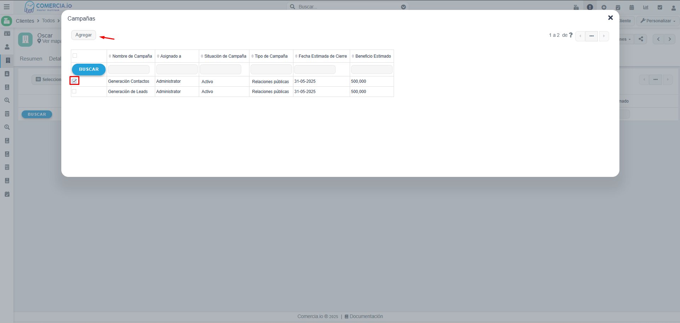Open the user profile icon

point(674,7)
